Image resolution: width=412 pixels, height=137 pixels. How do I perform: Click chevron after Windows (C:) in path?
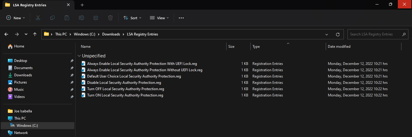[x=99, y=34]
